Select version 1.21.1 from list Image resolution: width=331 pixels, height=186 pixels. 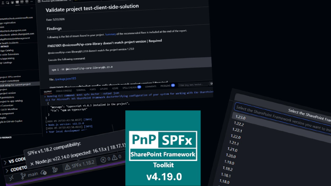pos(234,143)
